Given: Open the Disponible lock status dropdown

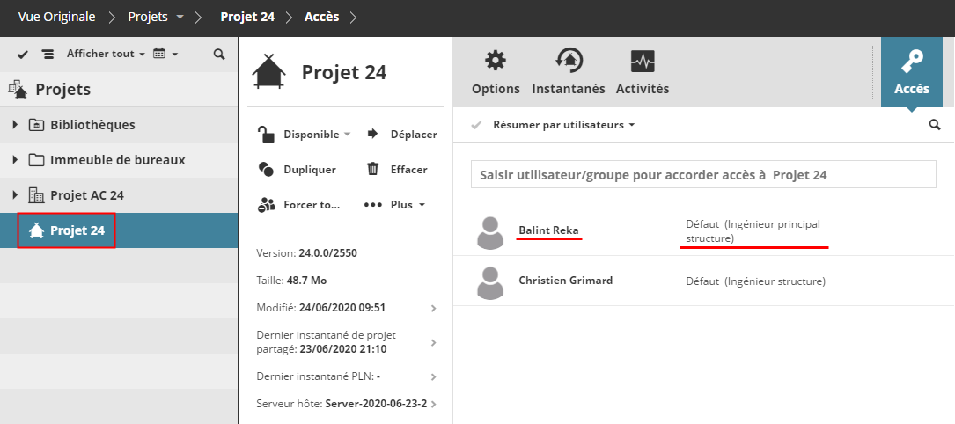Looking at the screenshot, I should pyautogui.click(x=305, y=135).
